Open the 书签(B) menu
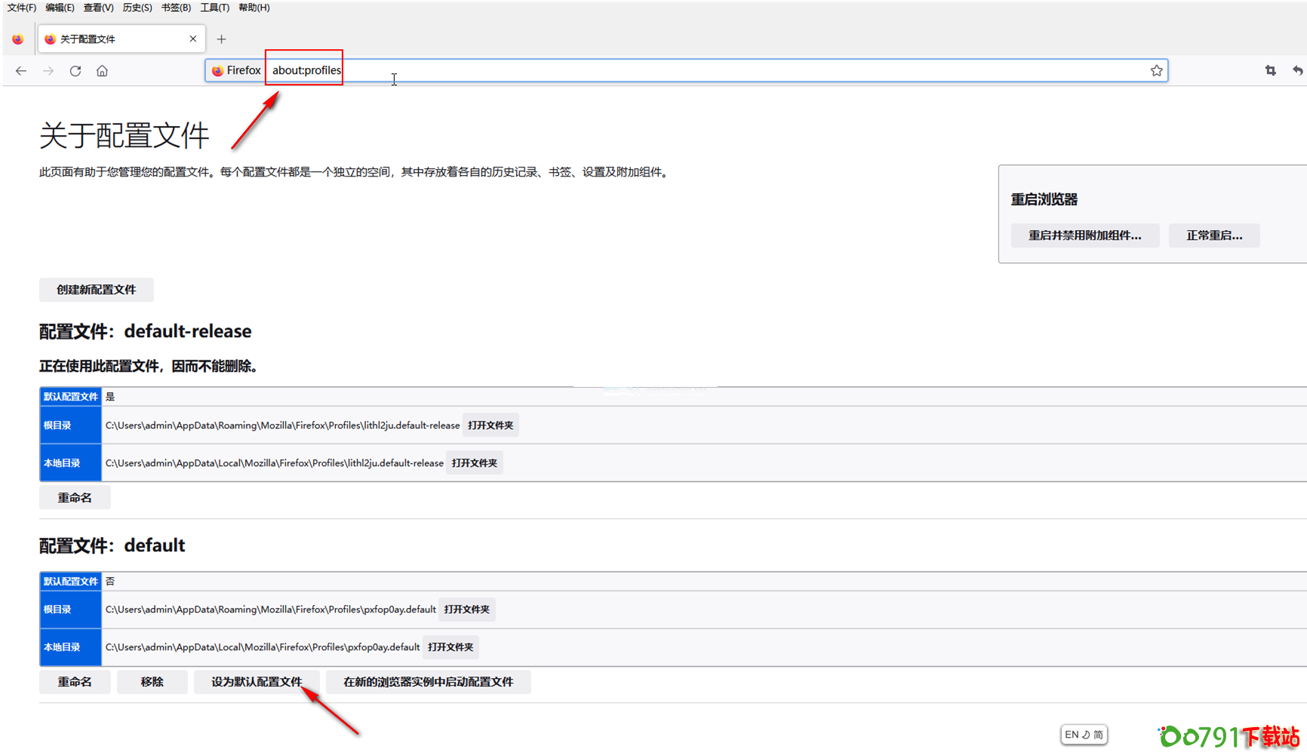1307x755 pixels. 176,8
